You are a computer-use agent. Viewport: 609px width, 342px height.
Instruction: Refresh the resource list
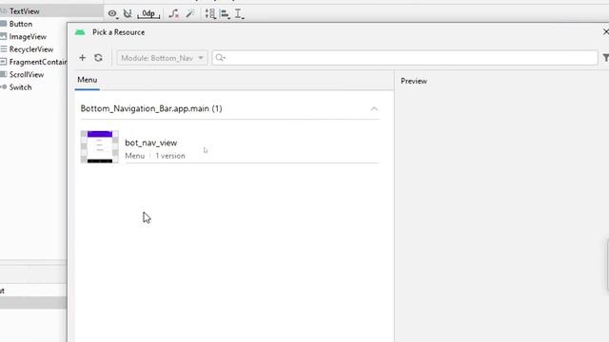[98, 58]
